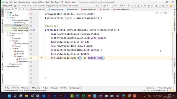Launch Visual Studio Code from taskbar
Viewport: 177px width, 99px height.
point(44,96)
